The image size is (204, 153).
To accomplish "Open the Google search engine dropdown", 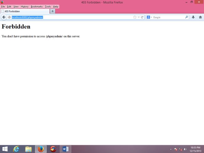I will click(x=149, y=17).
